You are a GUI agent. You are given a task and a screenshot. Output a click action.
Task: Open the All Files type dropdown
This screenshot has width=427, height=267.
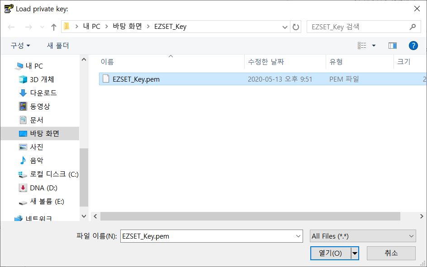[362, 236]
